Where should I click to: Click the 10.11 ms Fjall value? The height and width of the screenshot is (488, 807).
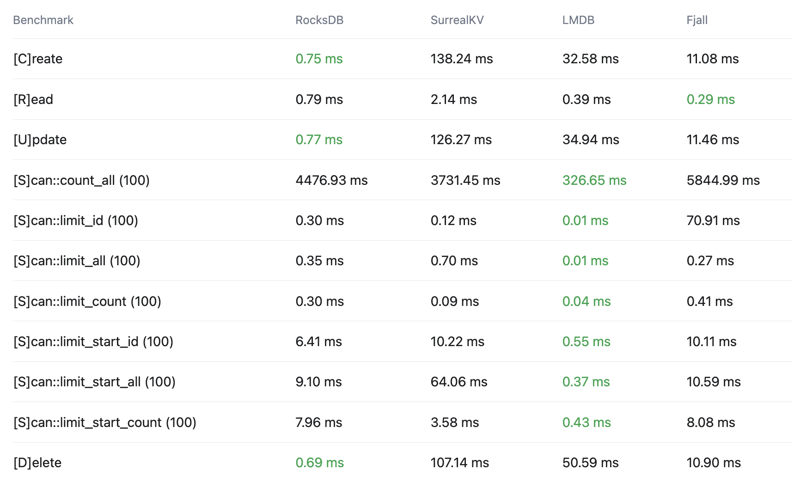pyautogui.click(x=712, y=342)
